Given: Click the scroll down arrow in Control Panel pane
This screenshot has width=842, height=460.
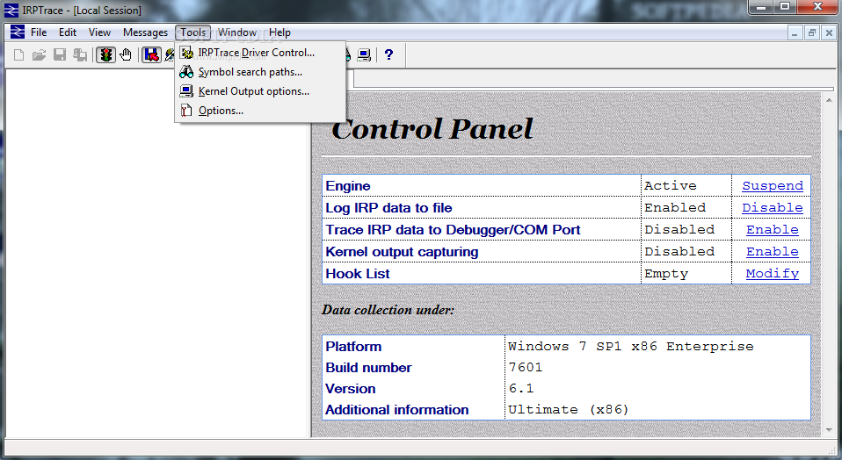Looking at the screenshot, I should click(x=829, y=430).
